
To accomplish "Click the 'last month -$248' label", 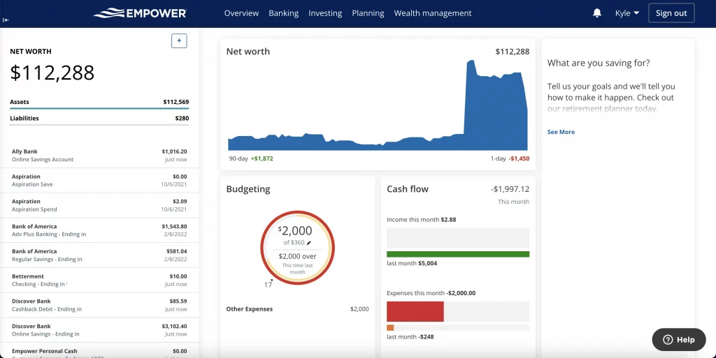I will 410,337.
